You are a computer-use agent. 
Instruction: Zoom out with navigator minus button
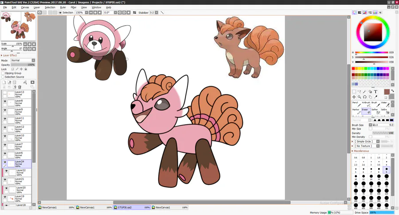coord(25,44)
